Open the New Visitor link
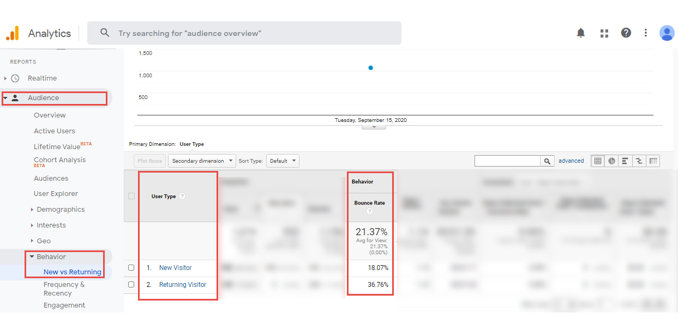The width and height of the screenshot is (678, 331). (x=176, y=268)
